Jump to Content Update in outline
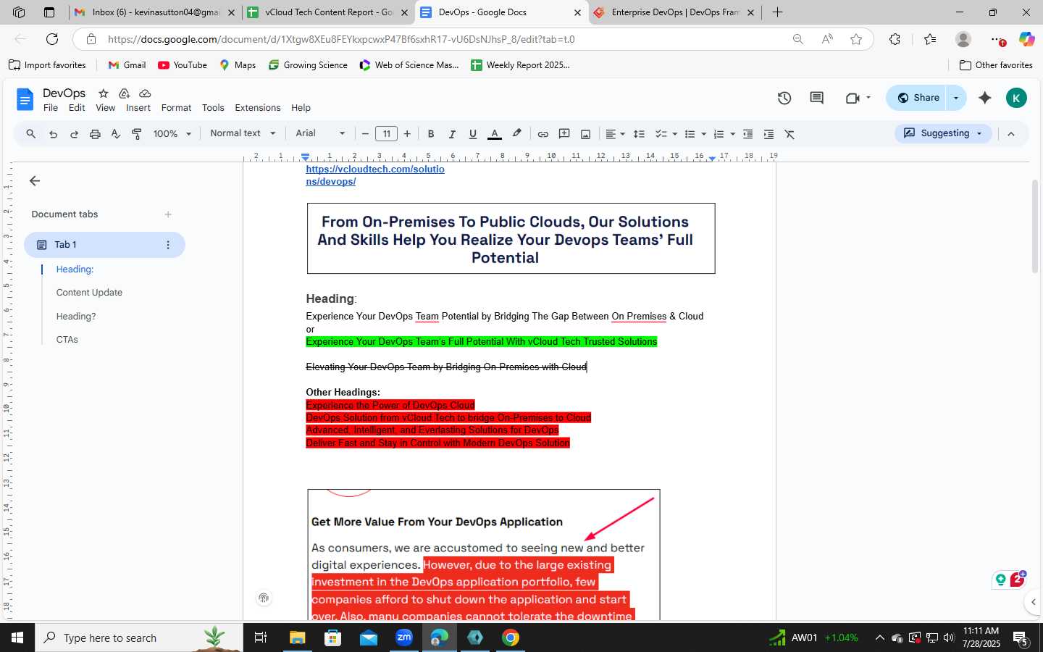Image resolution: width=1043 pixels, height=652 pixels. point(89,293)
